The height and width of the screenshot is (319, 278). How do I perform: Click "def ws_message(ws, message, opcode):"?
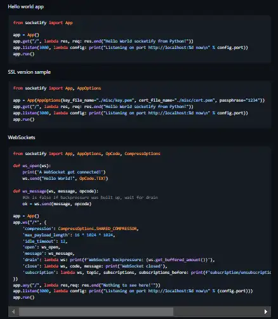pyautogui.click(x=56, y=191)
